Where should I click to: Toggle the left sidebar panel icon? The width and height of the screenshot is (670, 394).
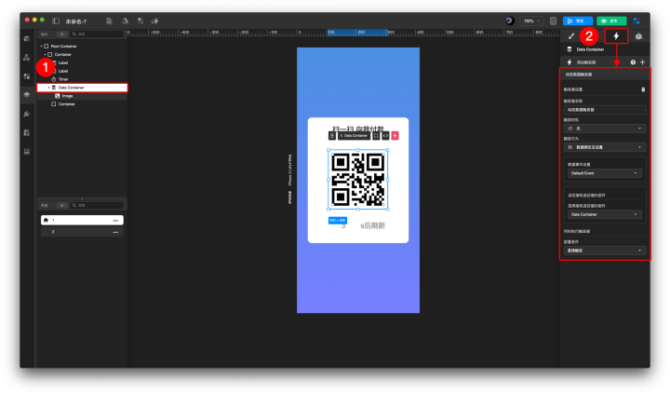click(x=56, y=20)
